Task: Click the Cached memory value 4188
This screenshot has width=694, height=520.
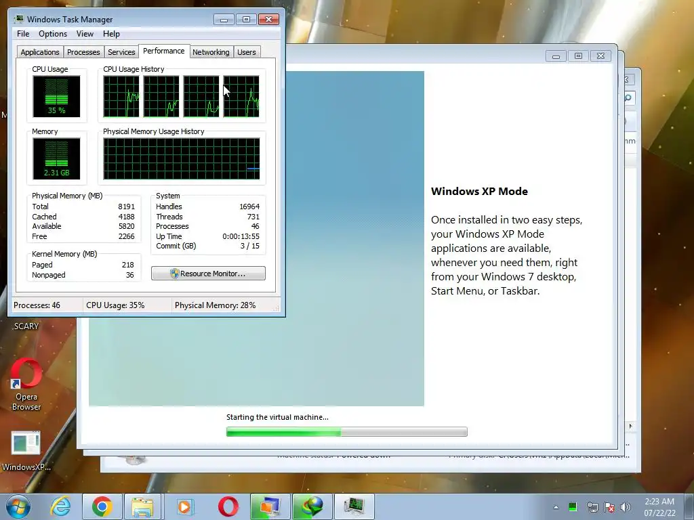Action: [126, 217]
